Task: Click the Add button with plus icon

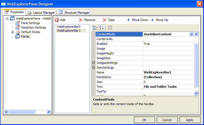Action: 60,20
